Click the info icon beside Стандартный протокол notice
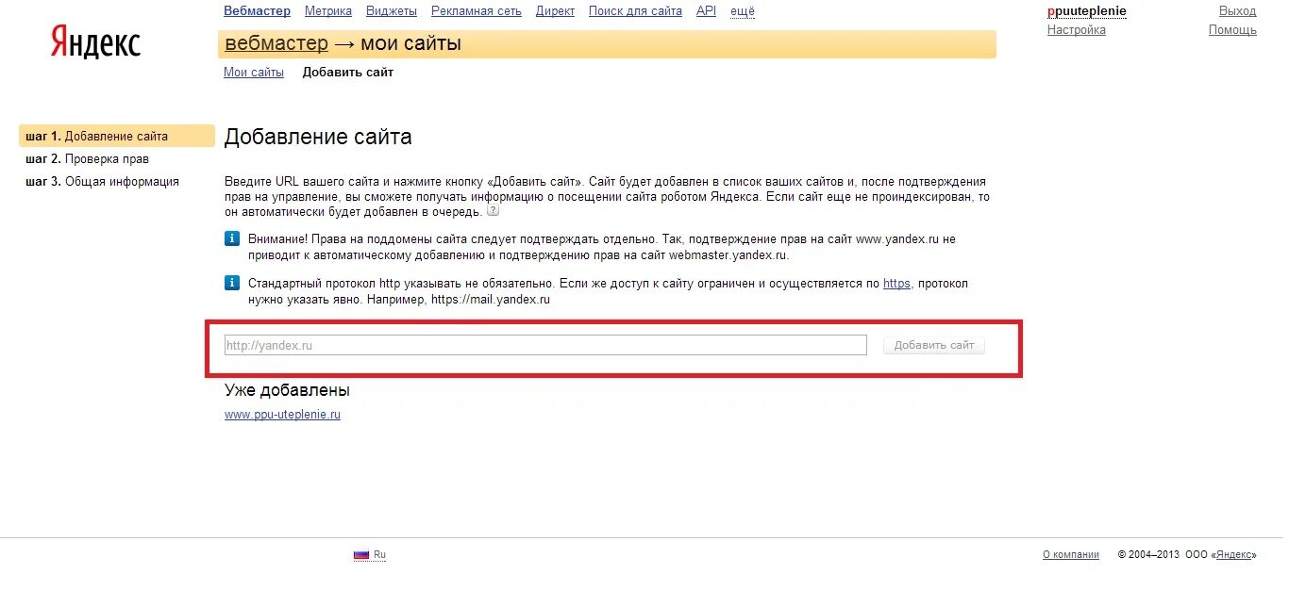The image size is (1289, 590). point(232,283)
